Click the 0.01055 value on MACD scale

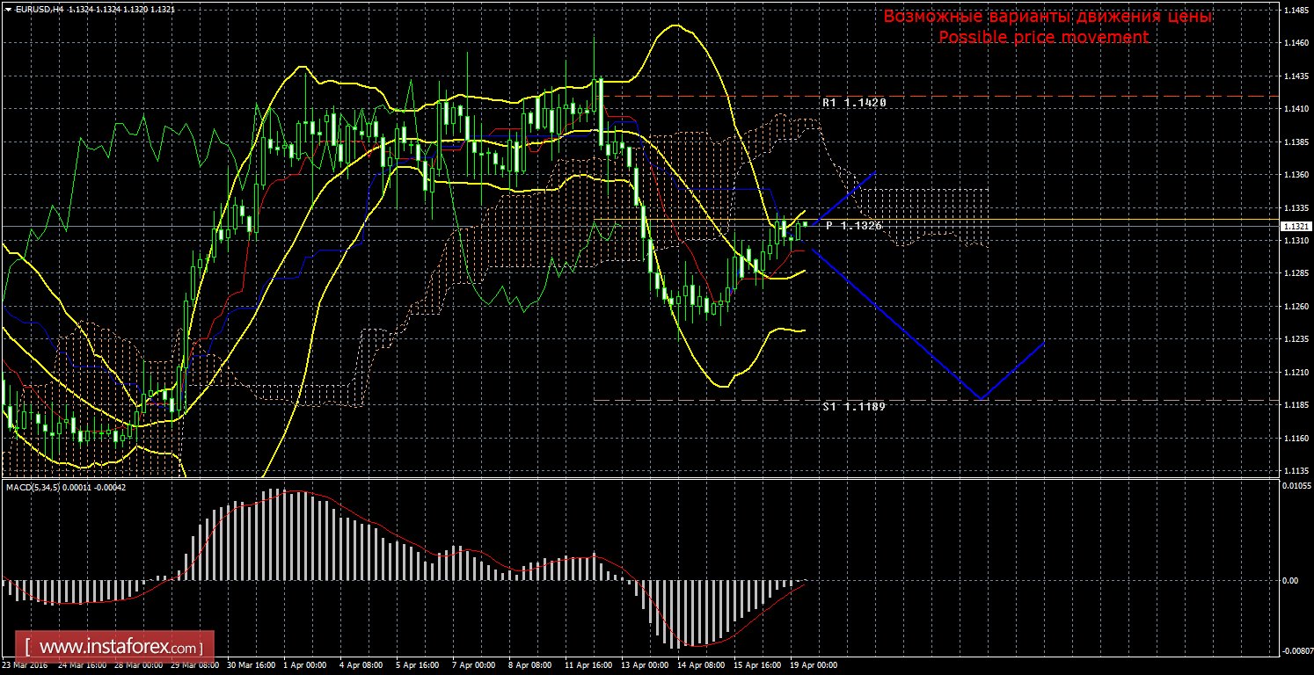tap(1297, 485)
